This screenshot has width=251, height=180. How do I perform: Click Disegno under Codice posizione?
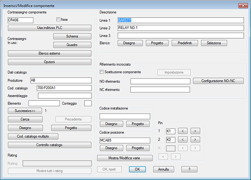coord(111,148)
